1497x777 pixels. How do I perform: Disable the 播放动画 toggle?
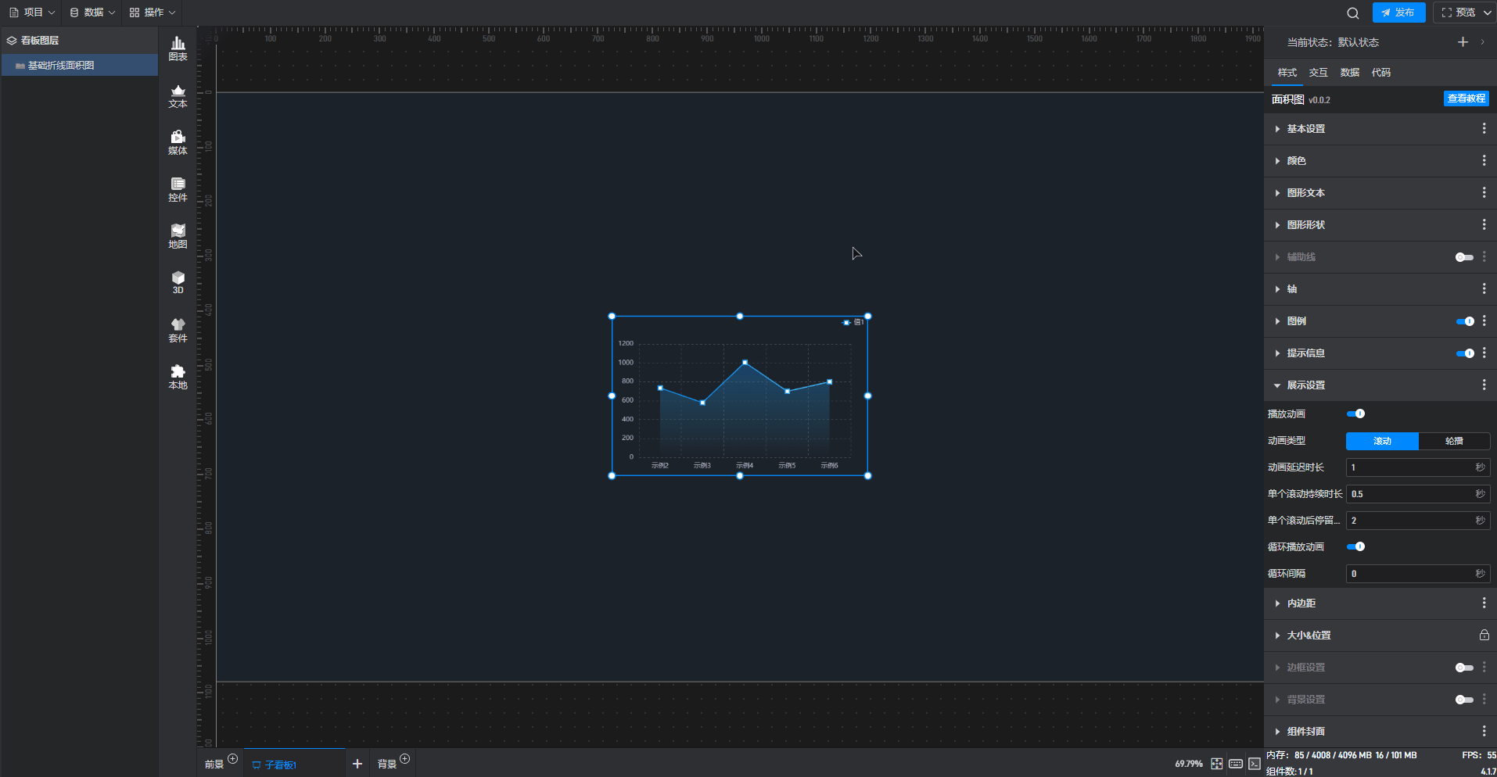point(1355,414)
